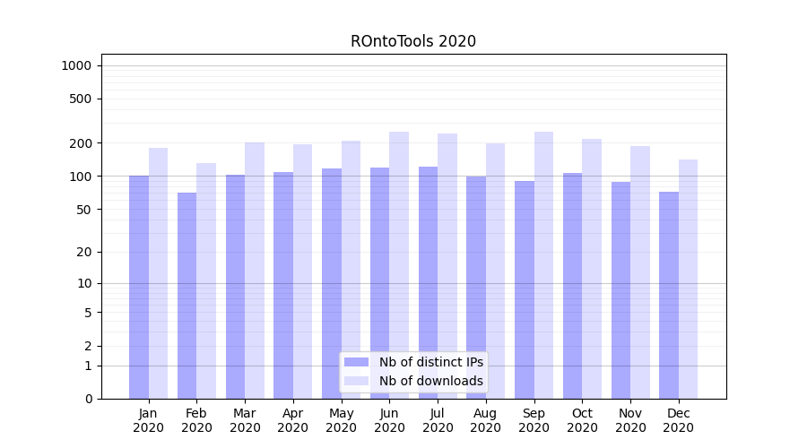807x448 pixels.
Task: Click the Oct 2020 distinct IPs bar
Action: 573,285
